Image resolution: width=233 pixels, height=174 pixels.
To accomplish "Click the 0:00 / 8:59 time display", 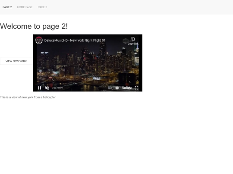I will [x=57, y=88].
